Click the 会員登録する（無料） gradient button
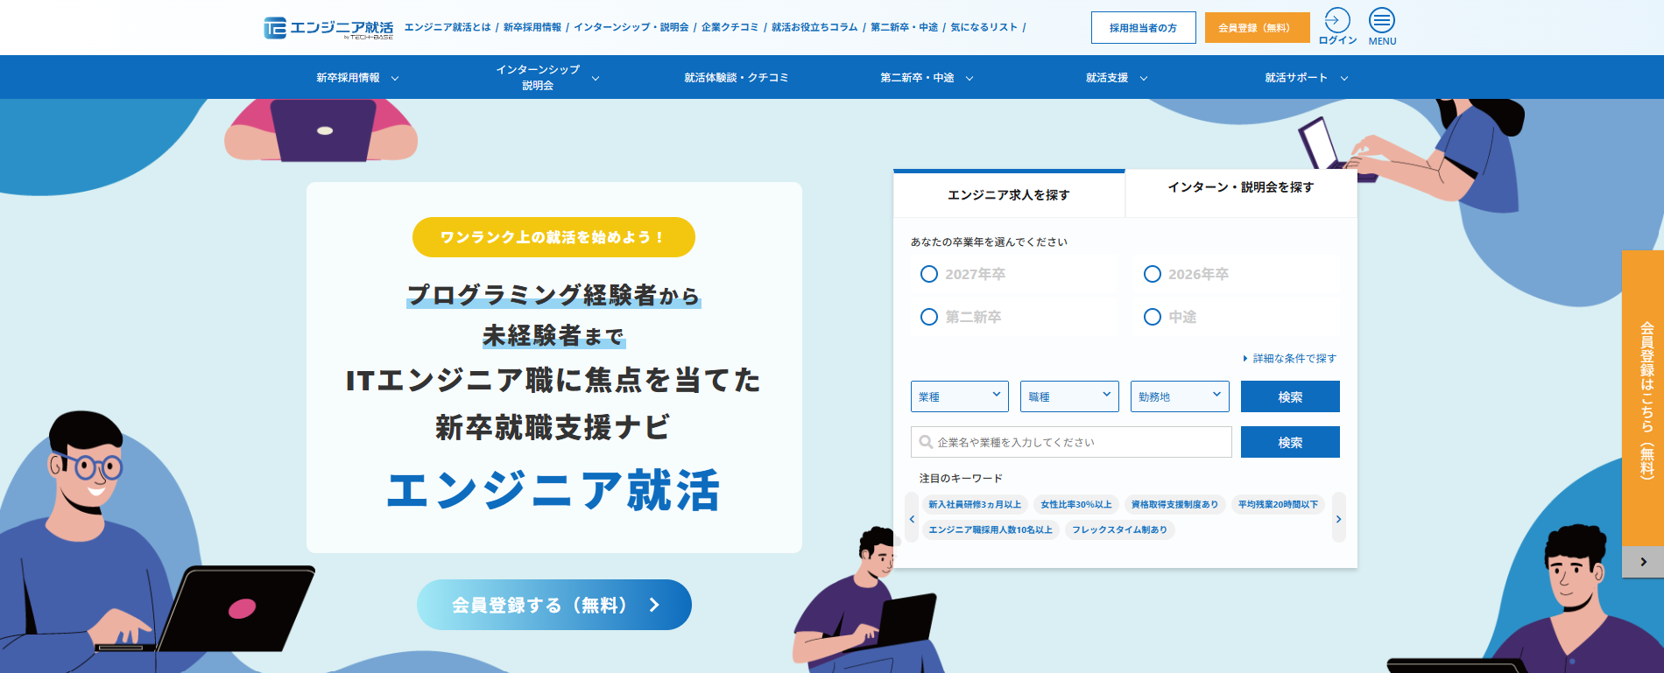Viewport: 1664px width, 673px height. 554,605
